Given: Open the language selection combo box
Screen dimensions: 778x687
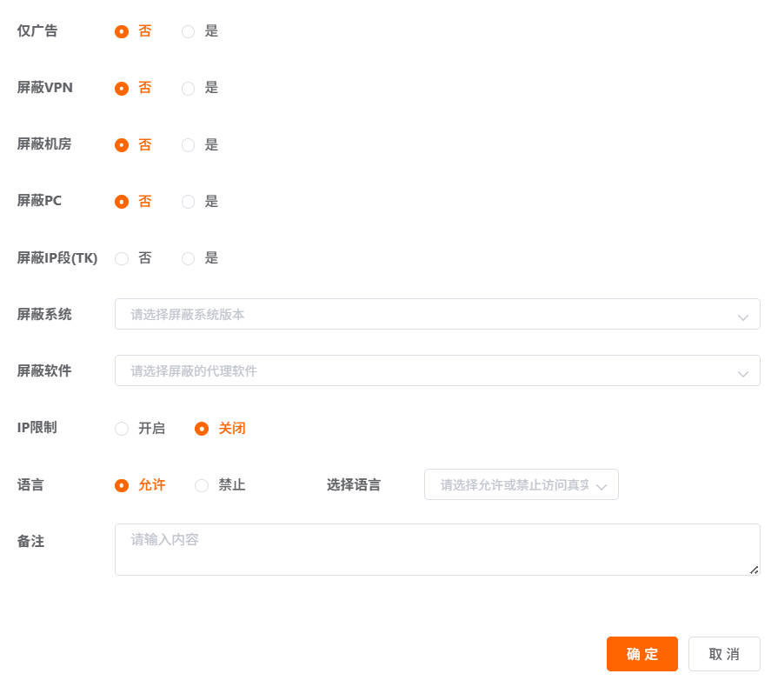Looking at the screenshot, I should click(513, 484).
